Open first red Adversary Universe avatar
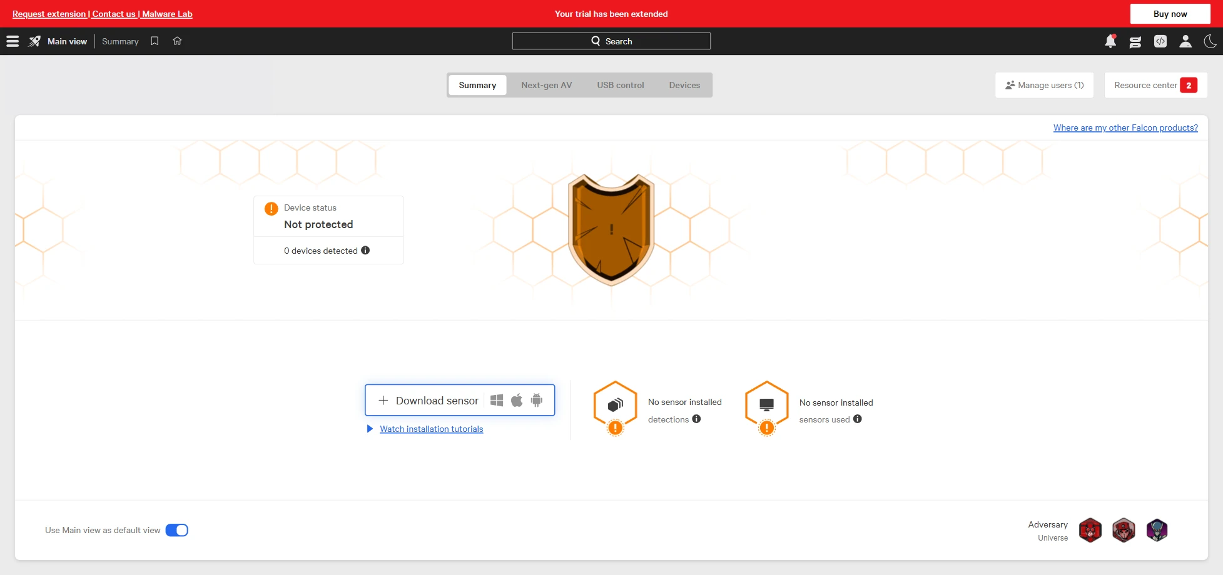 point(1090,531)
